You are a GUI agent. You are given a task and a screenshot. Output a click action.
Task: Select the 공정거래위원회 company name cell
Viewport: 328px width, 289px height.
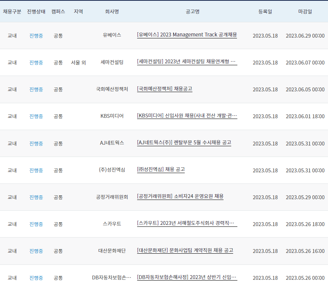click(112, 197)
